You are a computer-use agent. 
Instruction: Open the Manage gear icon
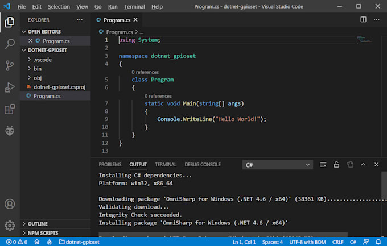[x=10, y=225]
